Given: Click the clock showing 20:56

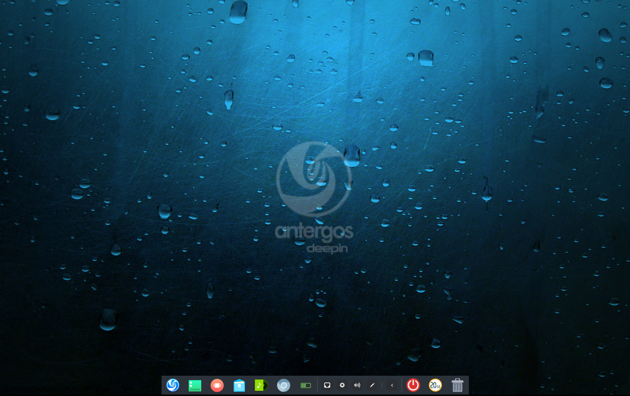Looking at the screenshot, I should [435, 385].
